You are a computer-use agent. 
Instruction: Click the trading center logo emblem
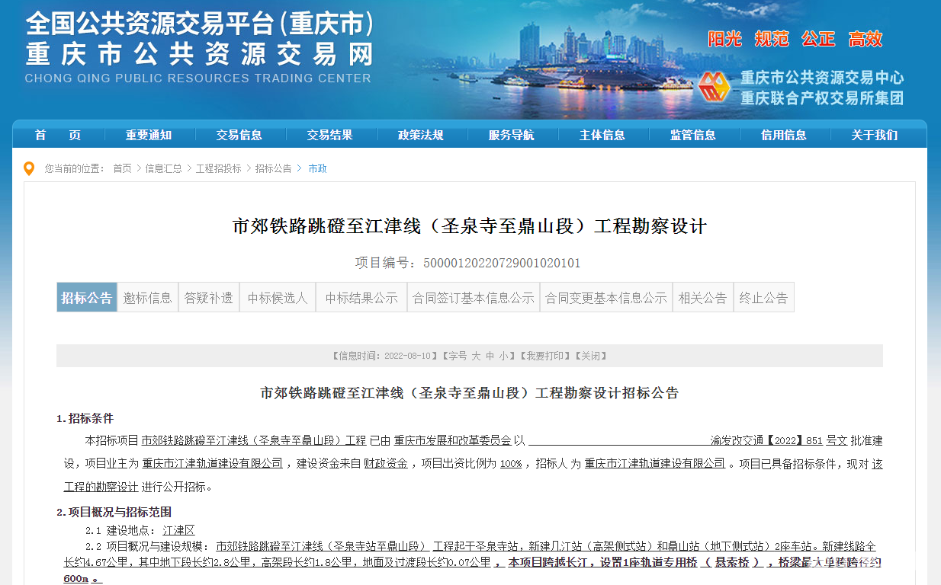715,88
